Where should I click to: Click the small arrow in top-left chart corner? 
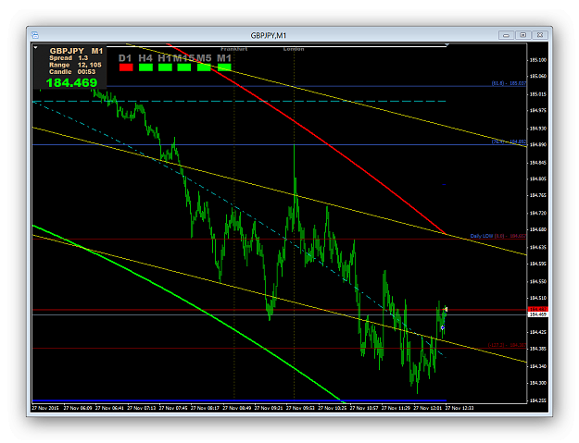[35, 47]
